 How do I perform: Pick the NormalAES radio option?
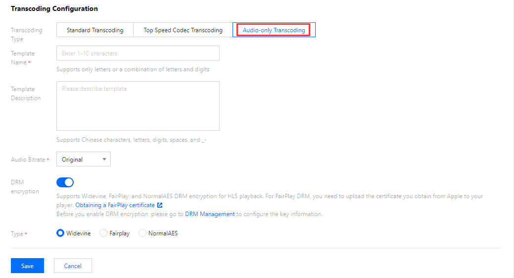142,233
